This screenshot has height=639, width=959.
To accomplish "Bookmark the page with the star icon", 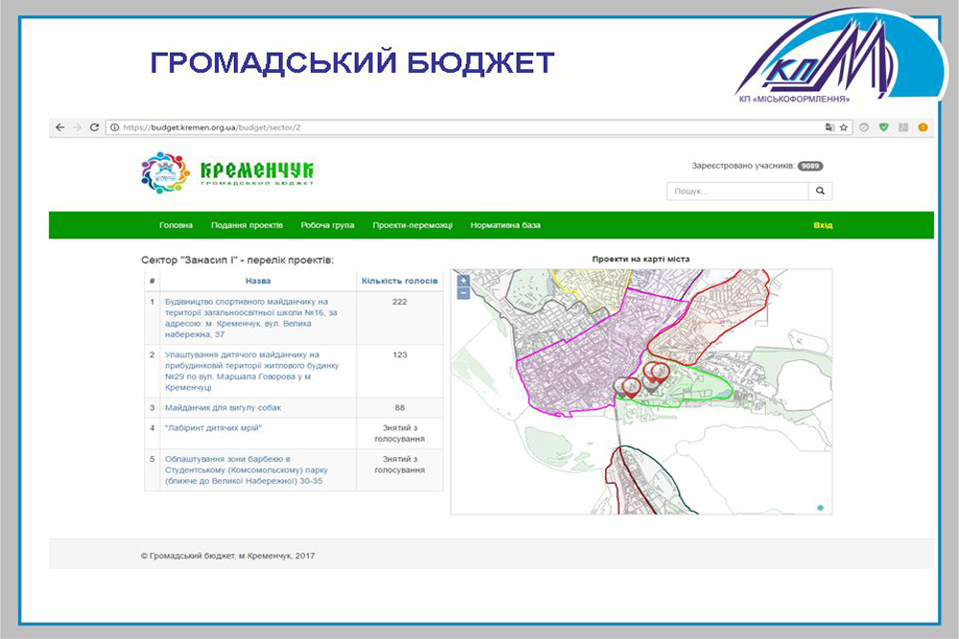I will [x=844, y=126].
